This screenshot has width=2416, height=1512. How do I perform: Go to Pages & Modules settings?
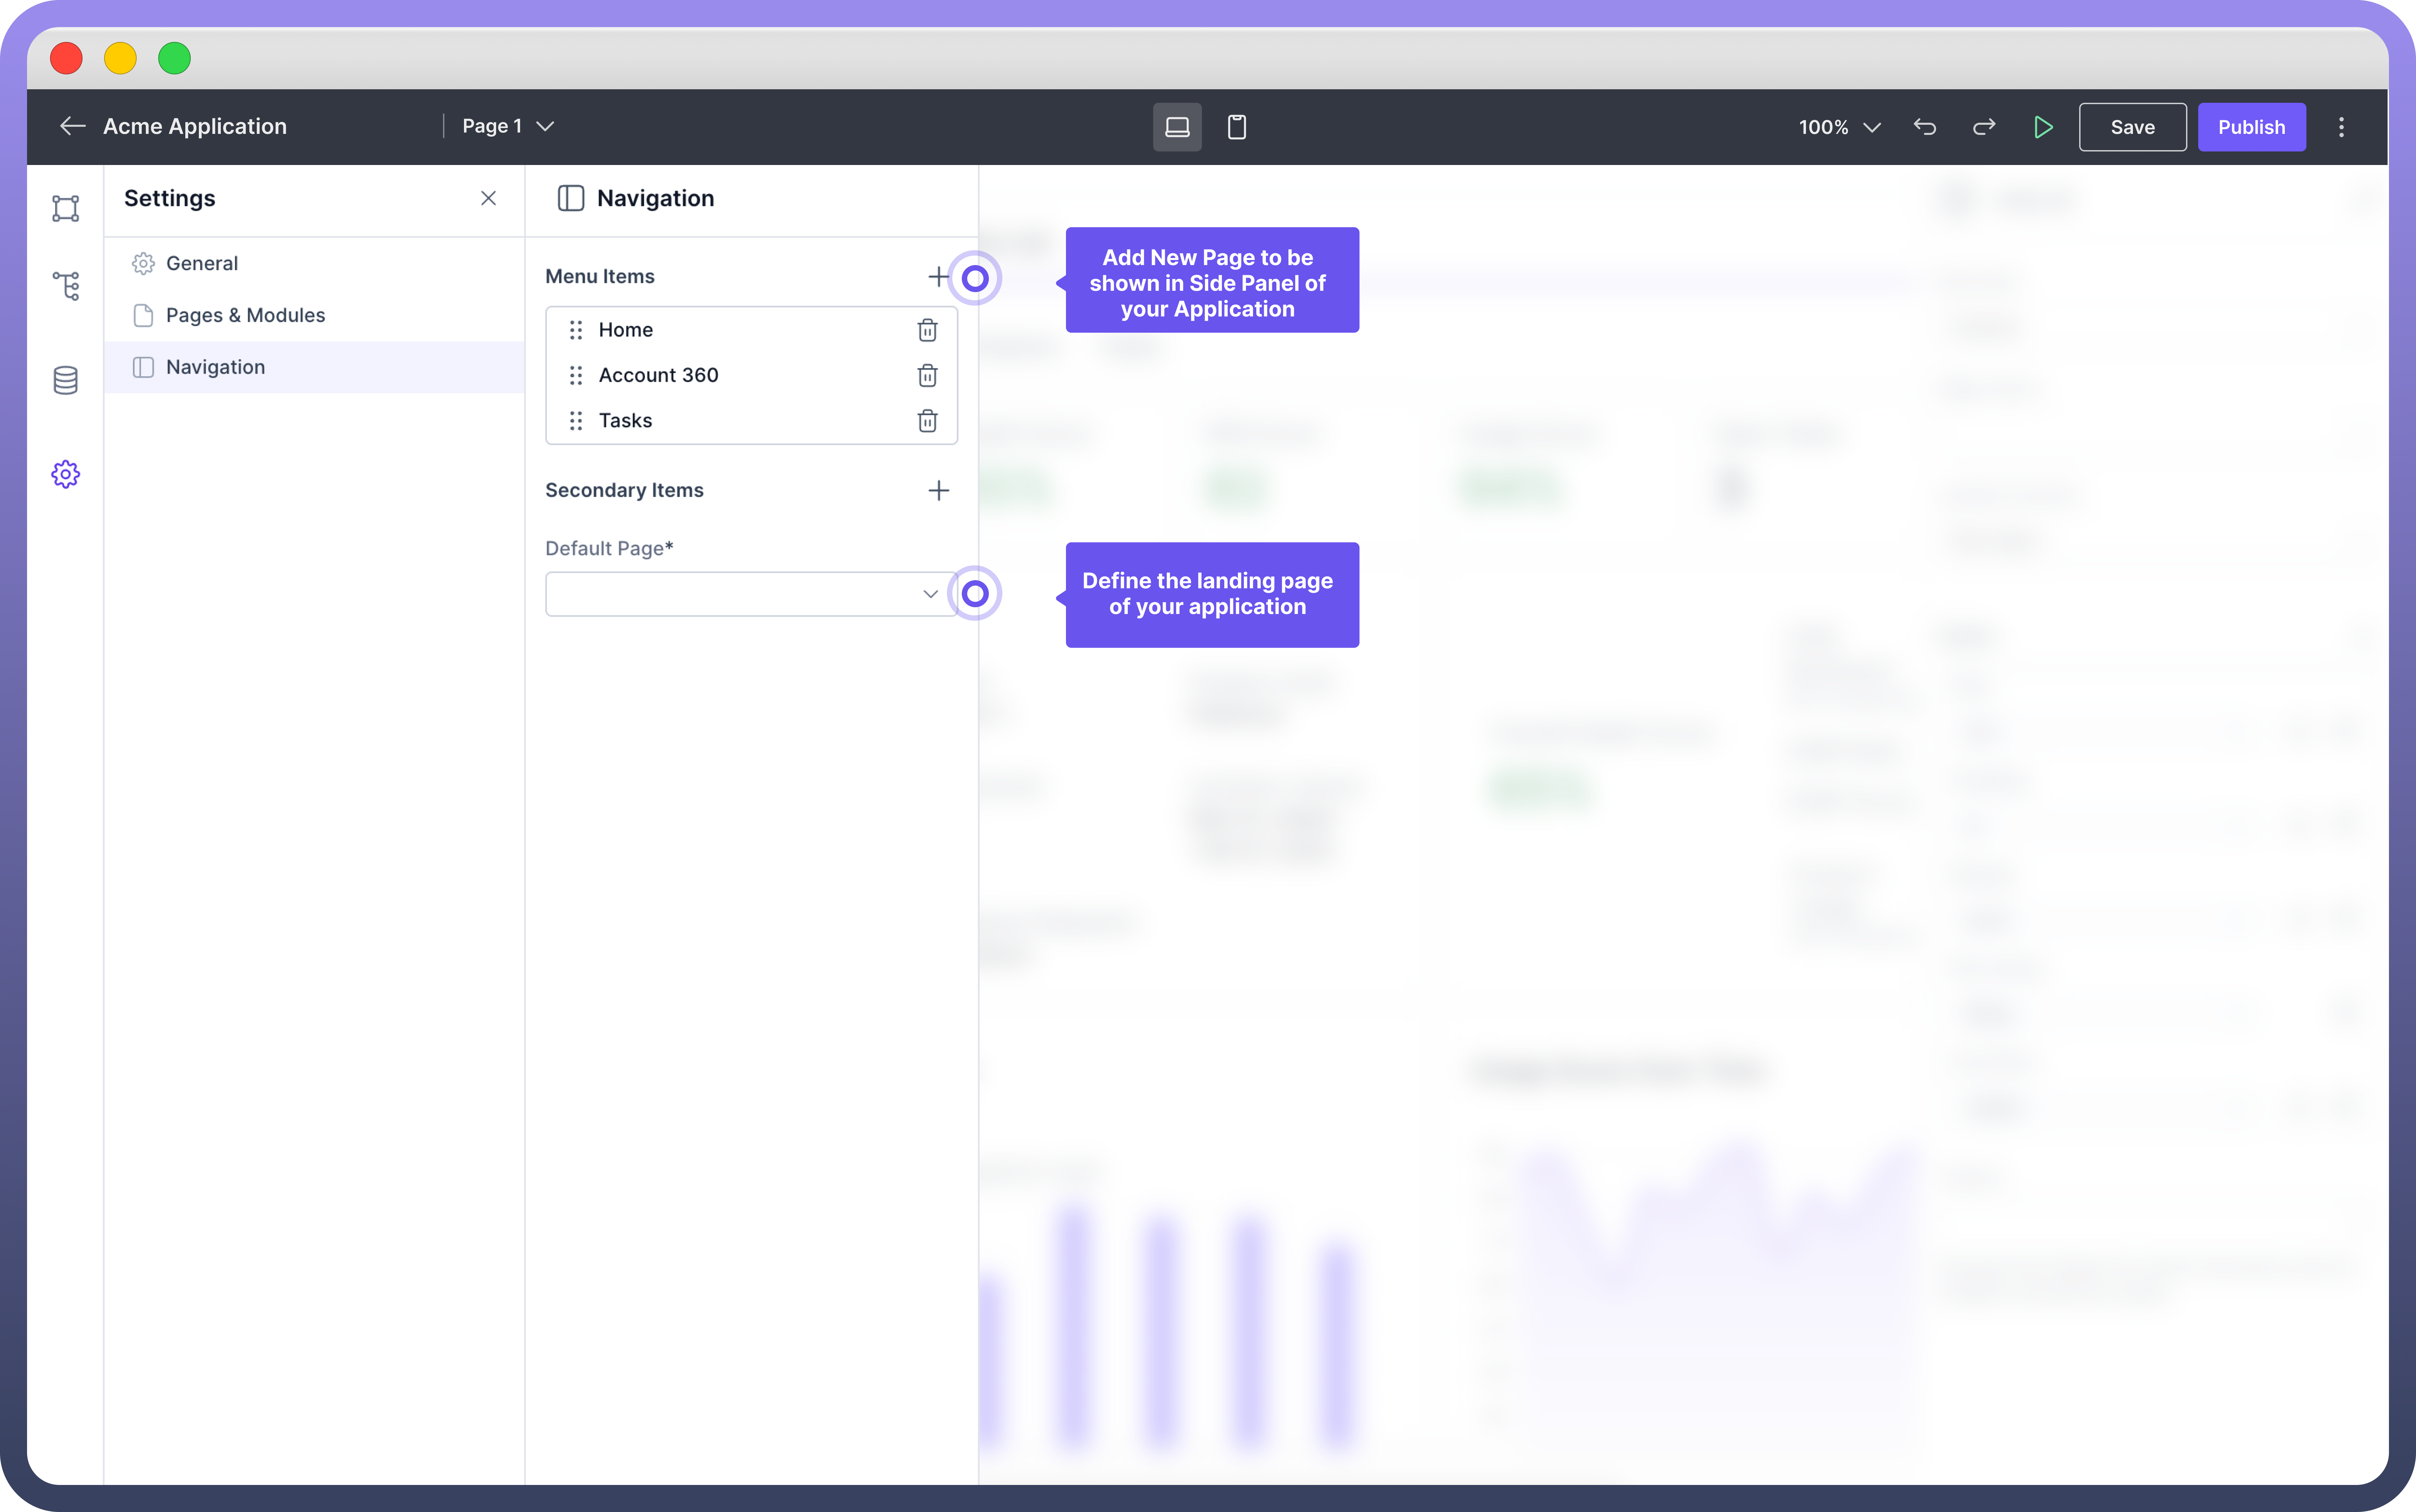[x=245, y=315]
